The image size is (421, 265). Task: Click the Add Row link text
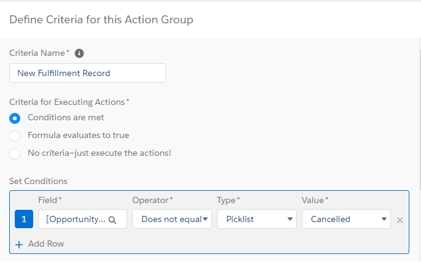tap(46, 244)
